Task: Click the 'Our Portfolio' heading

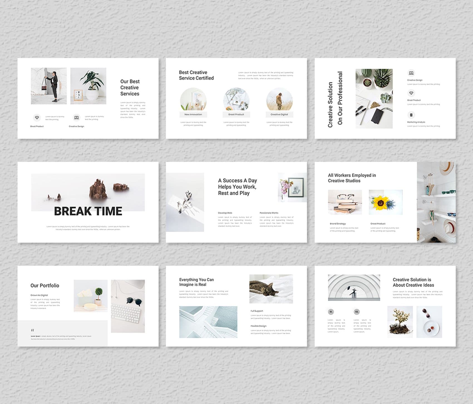Action: click(45, 286)
